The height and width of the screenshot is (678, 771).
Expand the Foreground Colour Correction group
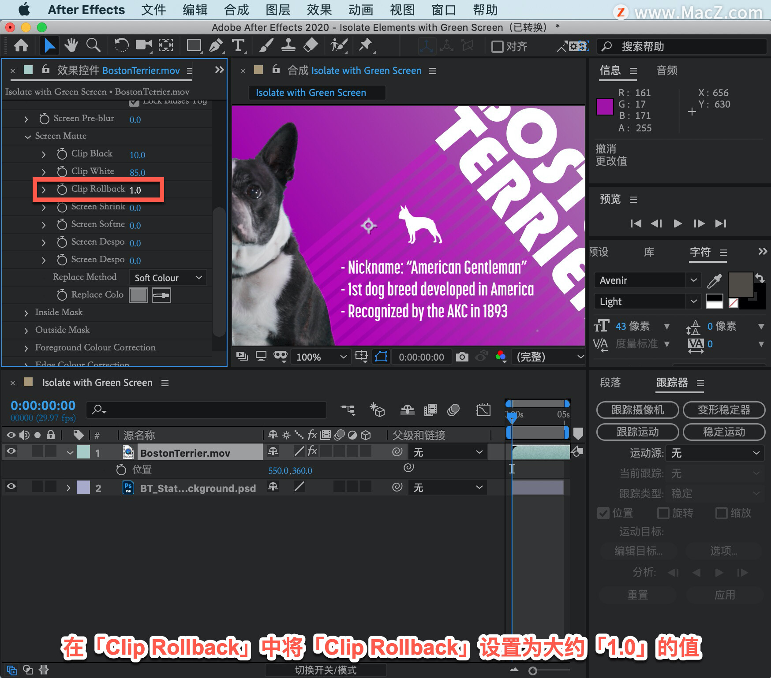point(26,348)
